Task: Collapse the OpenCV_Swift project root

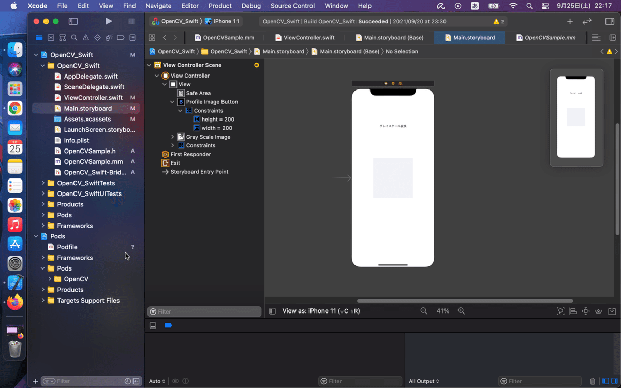Action: click(36, 55)
